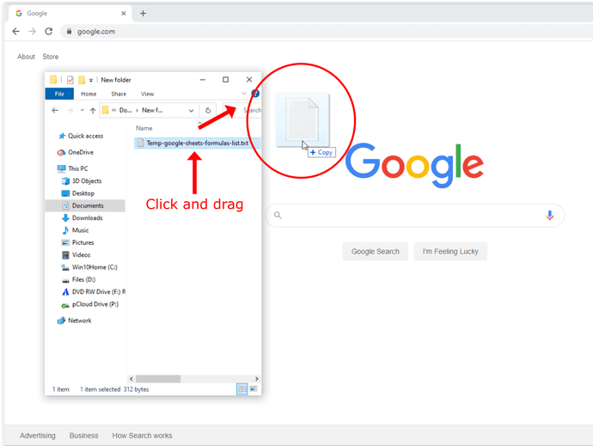Open recent locations dropdown arrow
This screenshot has width=593, height=446.
82,111
